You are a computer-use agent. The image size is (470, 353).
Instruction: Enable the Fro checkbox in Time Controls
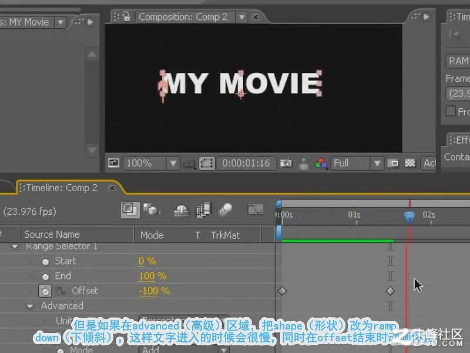pos(451,111)
